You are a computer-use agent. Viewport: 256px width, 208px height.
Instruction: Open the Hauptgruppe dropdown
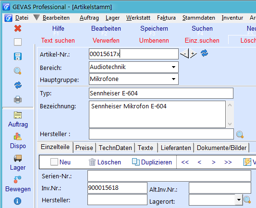[x=173, y=79]
